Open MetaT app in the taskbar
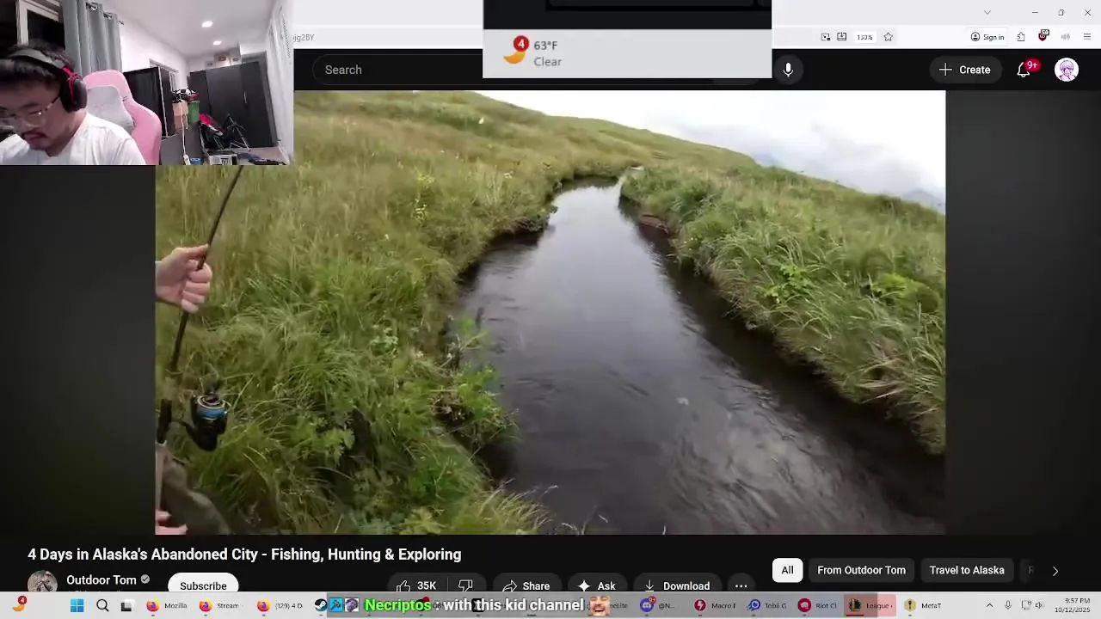Screen dimensions: 1101x619 tap(923, 605)
